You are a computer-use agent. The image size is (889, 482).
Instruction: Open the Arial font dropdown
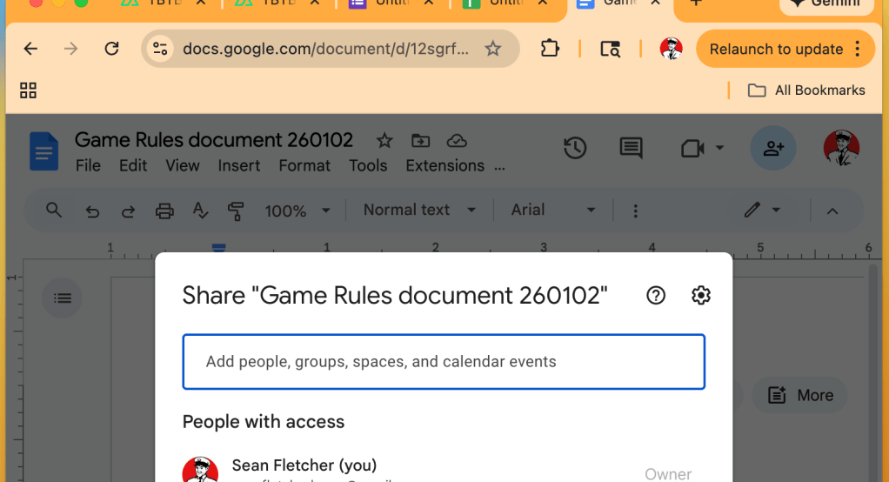tap(553, 210)
